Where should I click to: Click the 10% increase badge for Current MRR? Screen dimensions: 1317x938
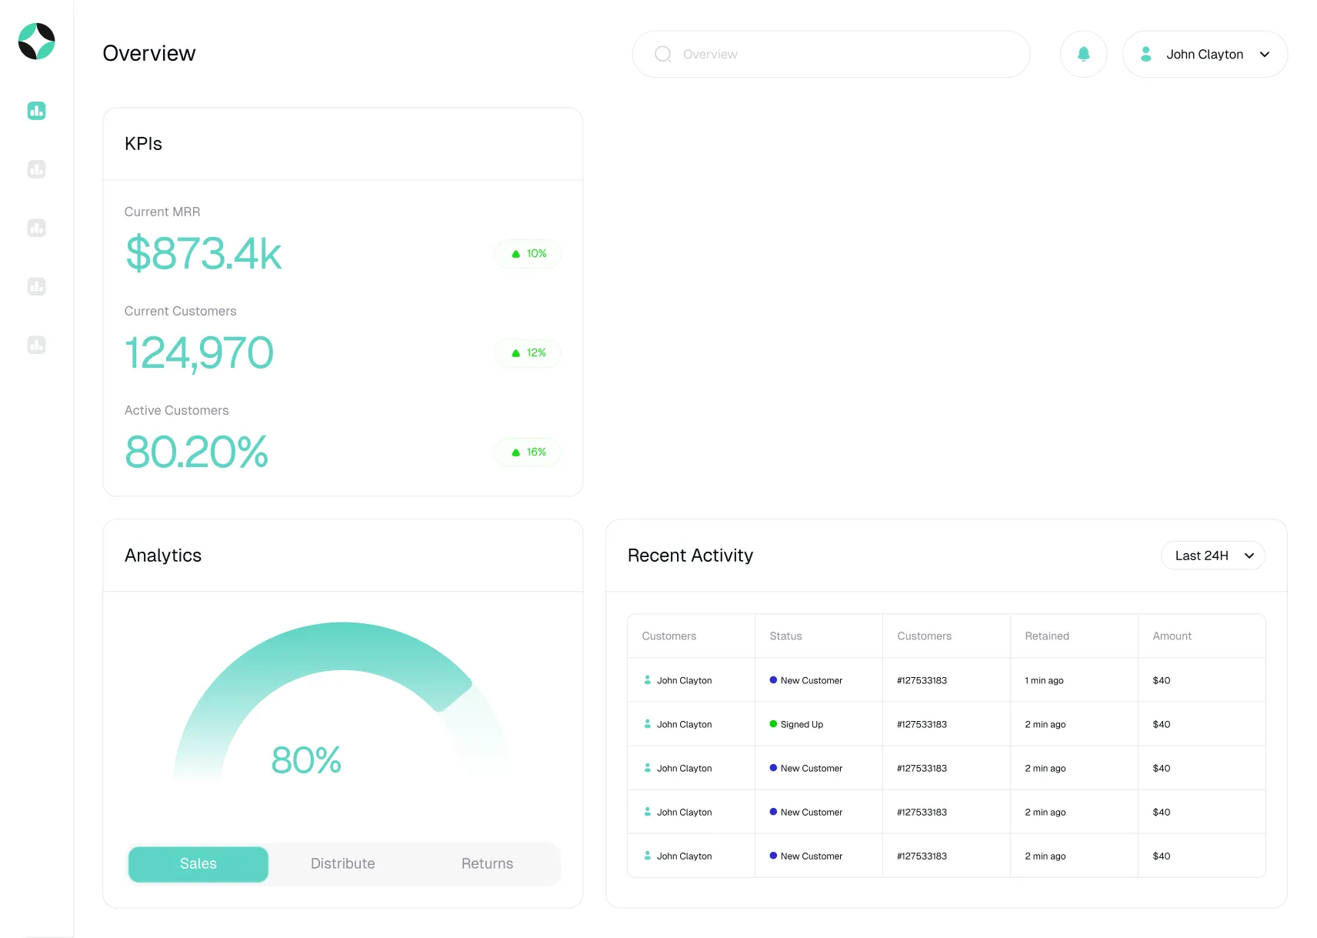pyautogui.click(x=528, y=254)
